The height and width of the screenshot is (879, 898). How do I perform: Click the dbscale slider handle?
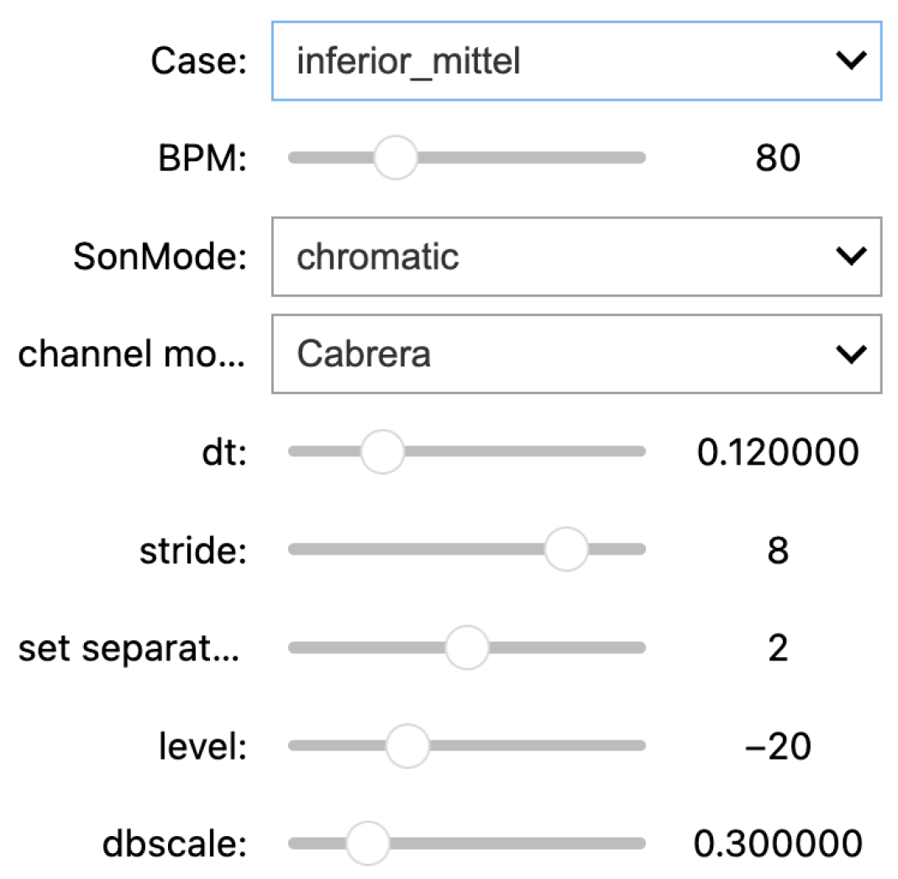[x=368, y=843]
